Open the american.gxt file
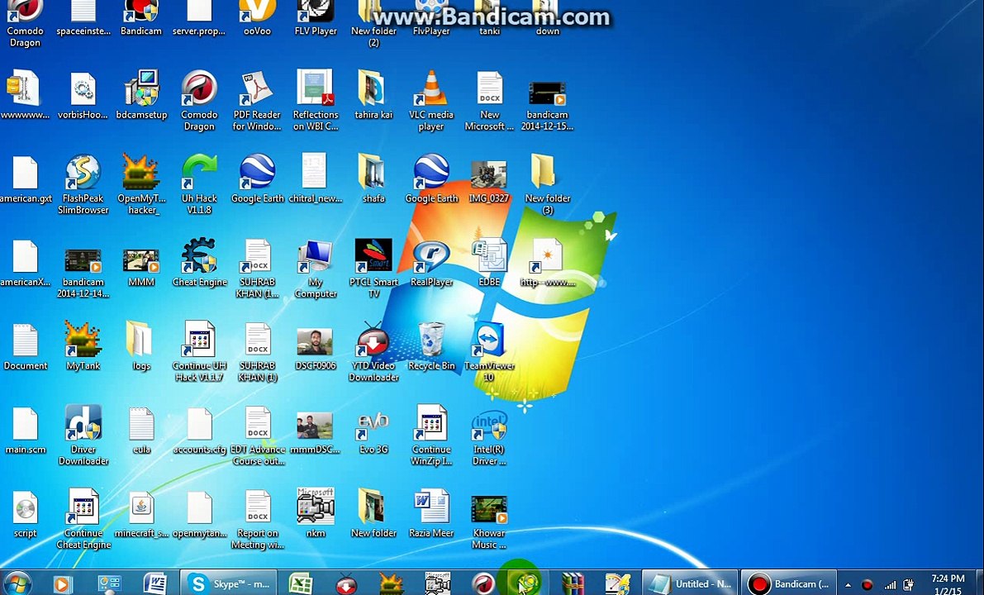 (x=25, y=178)
